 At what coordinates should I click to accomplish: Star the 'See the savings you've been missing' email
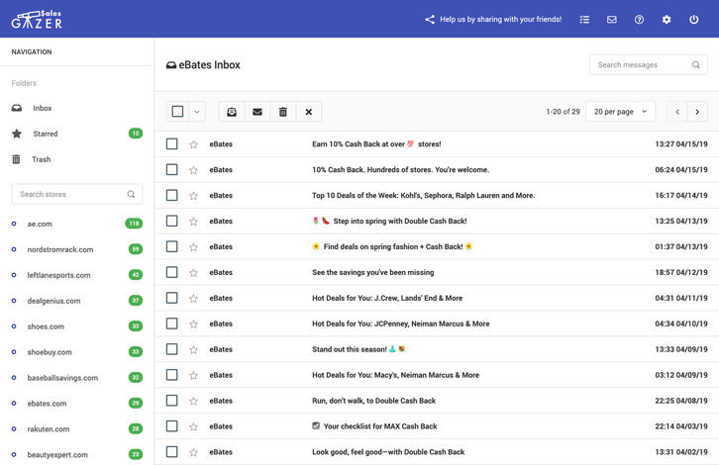(193, 273)
